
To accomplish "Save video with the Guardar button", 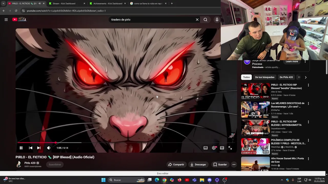I will [220, 165].
